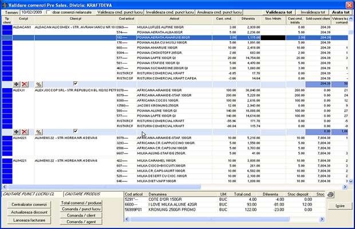Toggle the checkbox in ALDACAN1 footer row
The height and width of the screenshot is (229, 355).
coord(76,84)
